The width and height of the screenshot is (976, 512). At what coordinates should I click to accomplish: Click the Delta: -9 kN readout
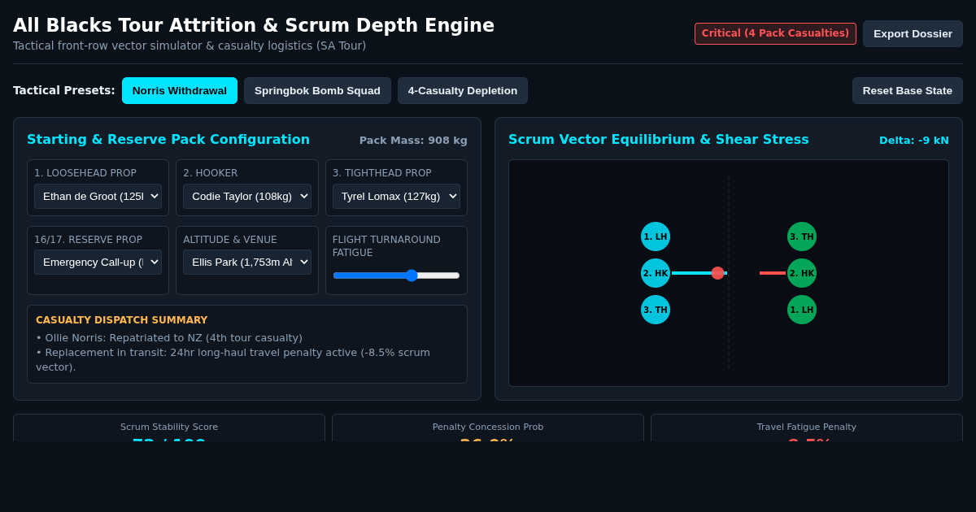click(x=914, y=140)
